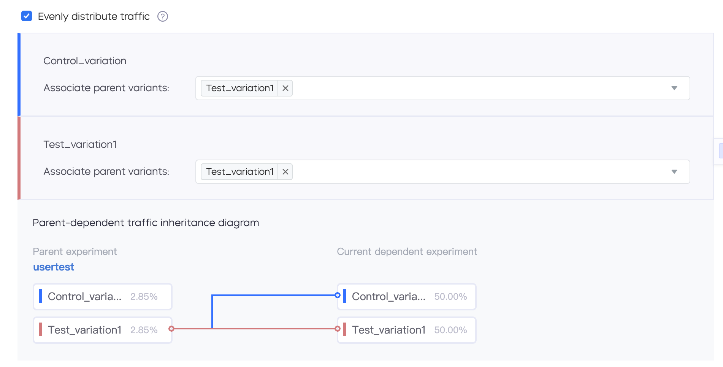The image size is (723, 367).
Task: Click Parent-dependent traffic inheritance diagram title
Action: click(x=146, y=223)
